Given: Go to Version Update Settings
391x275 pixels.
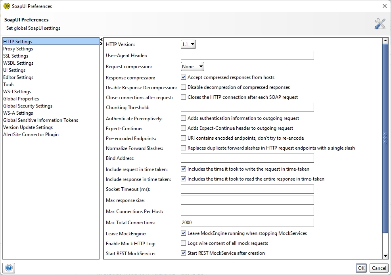Looking at the screenshot, I should [x=51, y=127].
